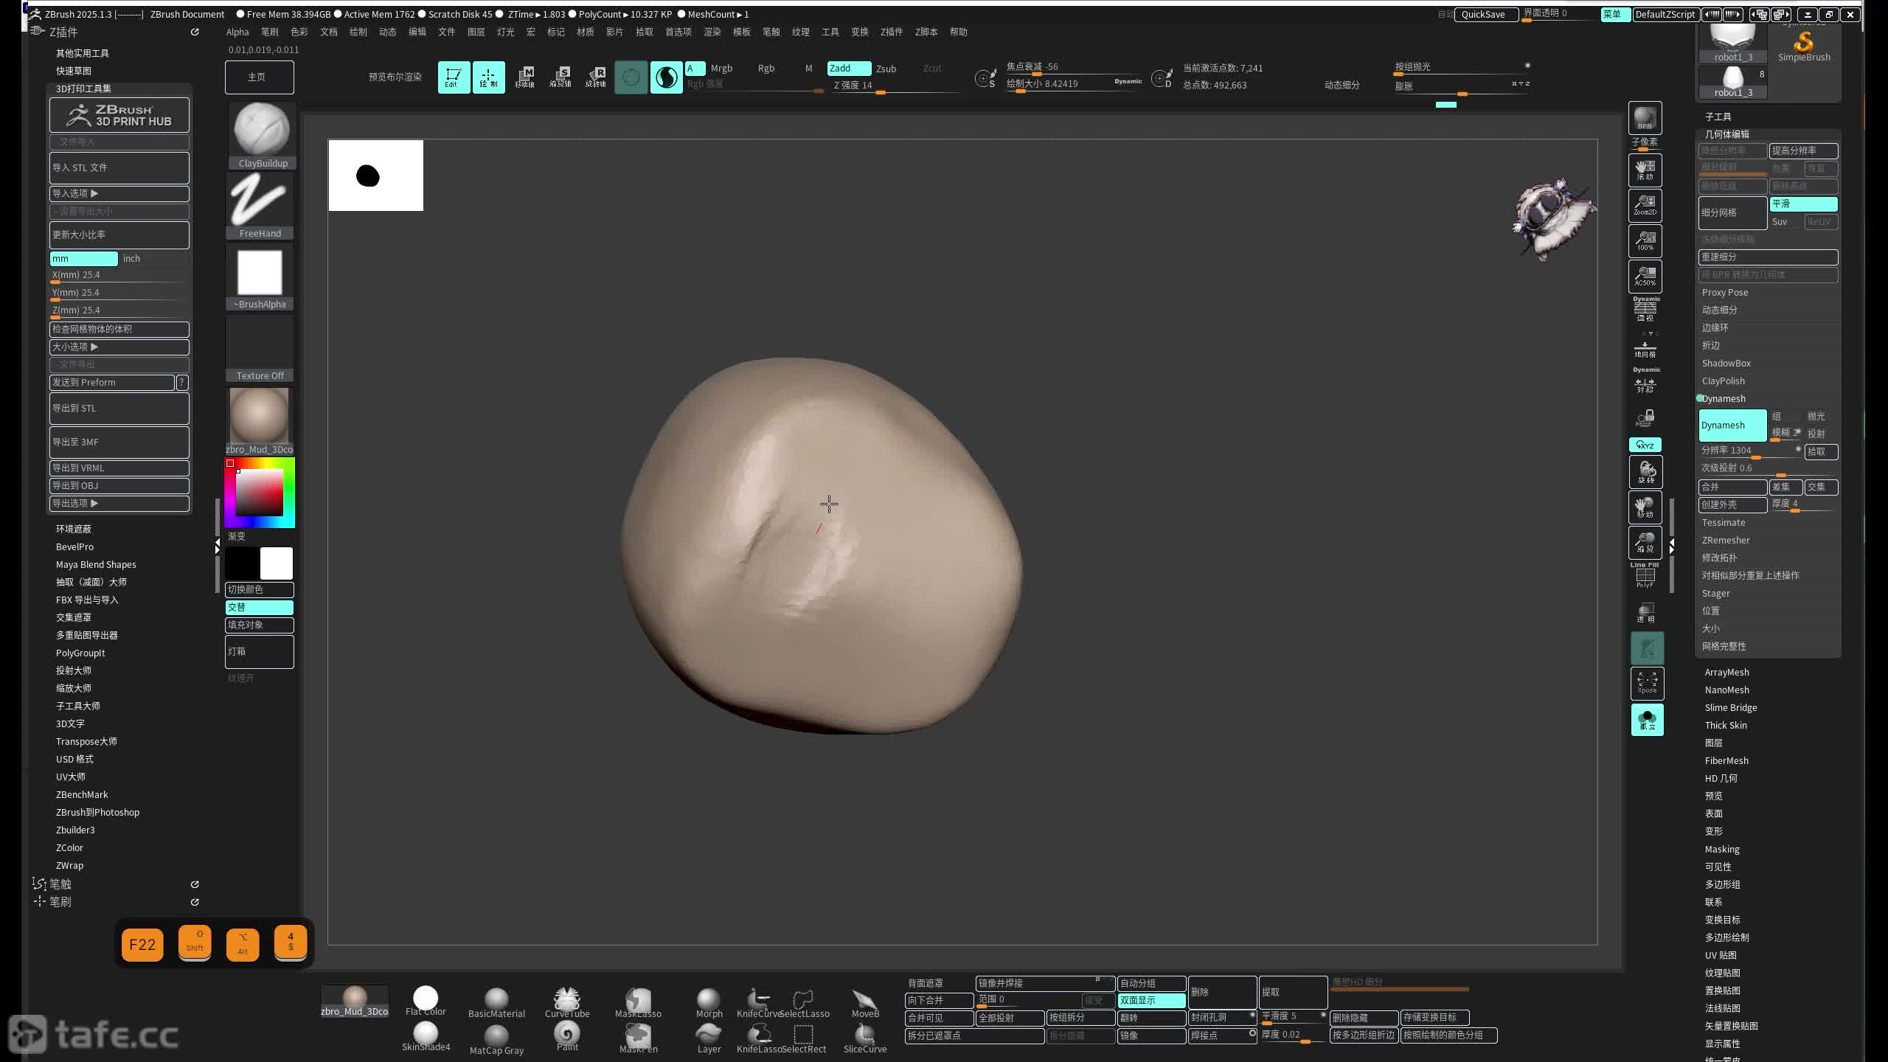Toggle Zadd sculpting mode

coord(848,68)
